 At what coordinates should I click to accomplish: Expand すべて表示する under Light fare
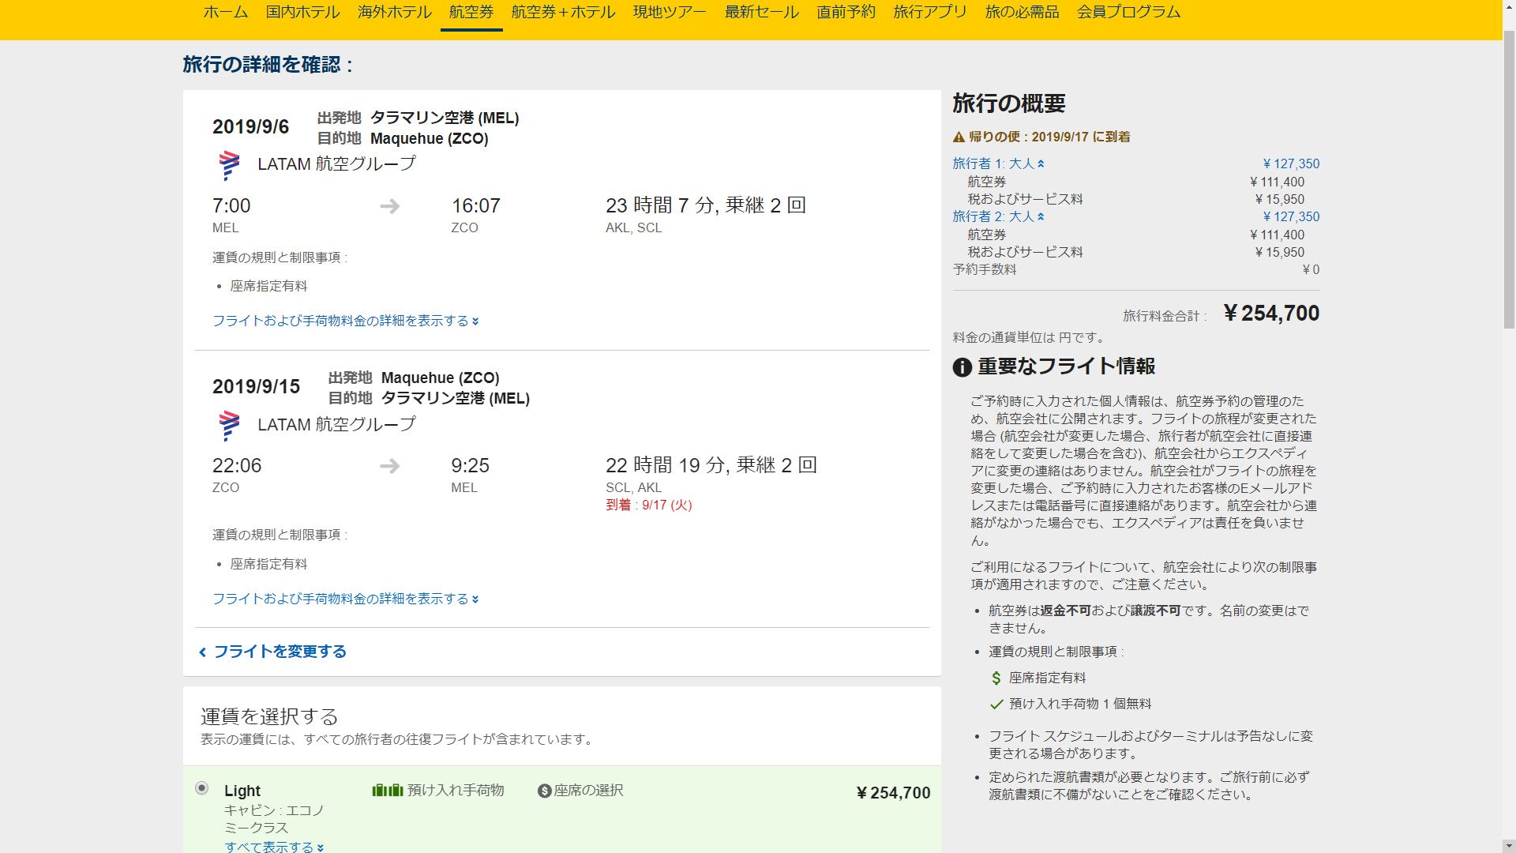pos(273,847)
